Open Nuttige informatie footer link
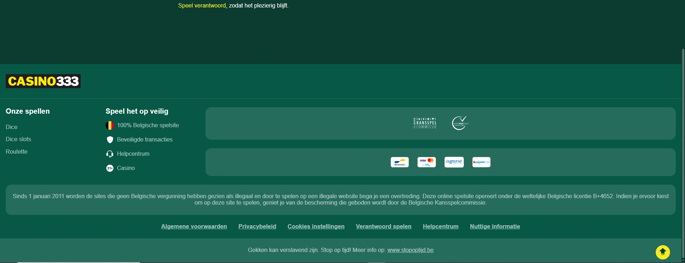The image size is (685, 263). 495,226
